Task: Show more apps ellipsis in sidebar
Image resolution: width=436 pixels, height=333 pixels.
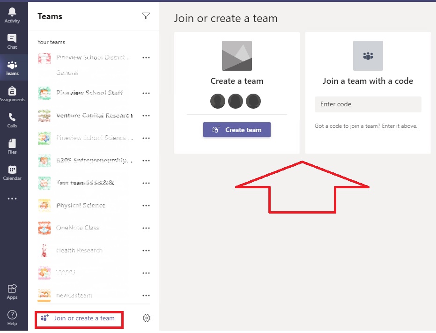Action: (x=12, y=199)
